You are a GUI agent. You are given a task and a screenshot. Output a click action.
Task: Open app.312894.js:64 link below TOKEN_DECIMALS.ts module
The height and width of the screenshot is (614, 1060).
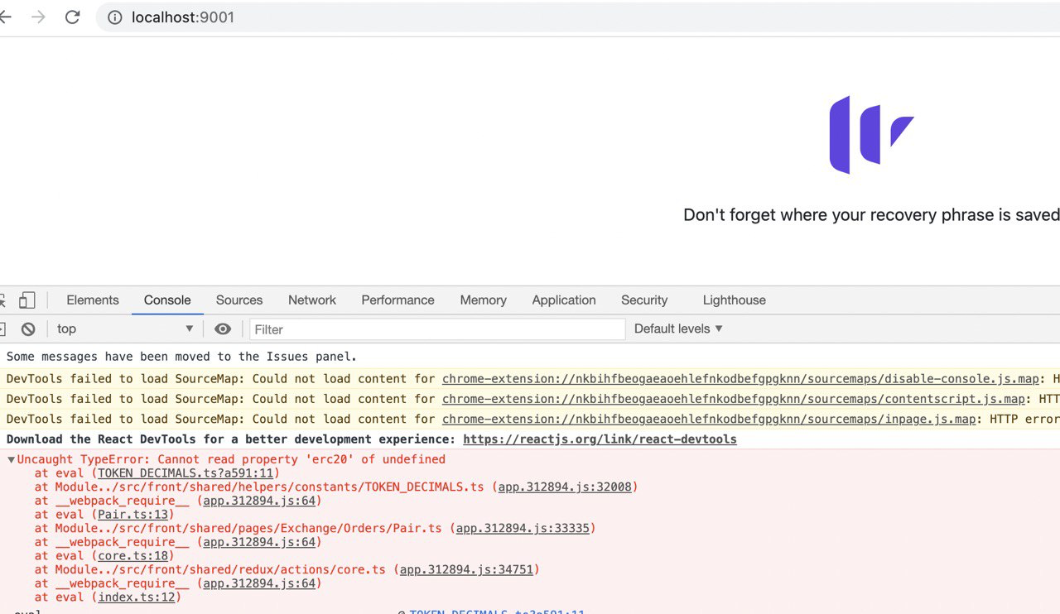coord(259,501)
